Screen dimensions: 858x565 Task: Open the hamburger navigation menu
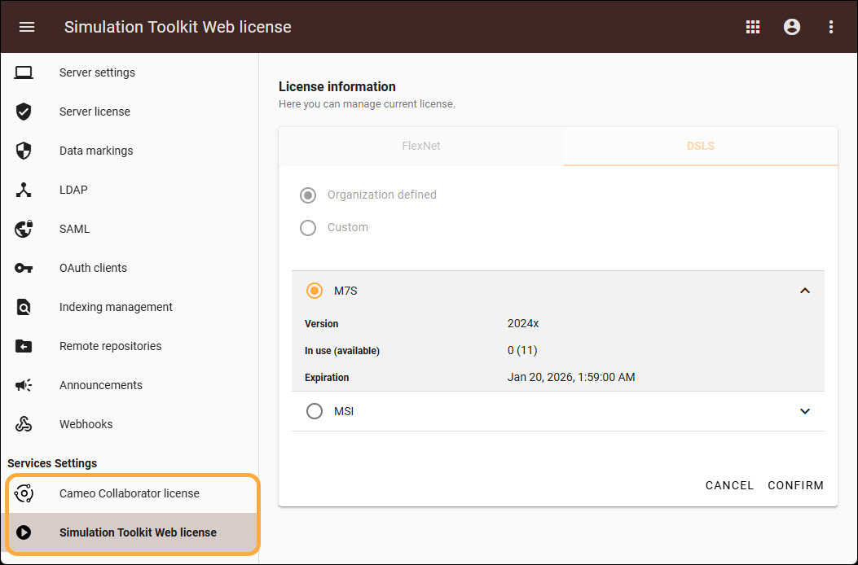(x=27, y=27)
